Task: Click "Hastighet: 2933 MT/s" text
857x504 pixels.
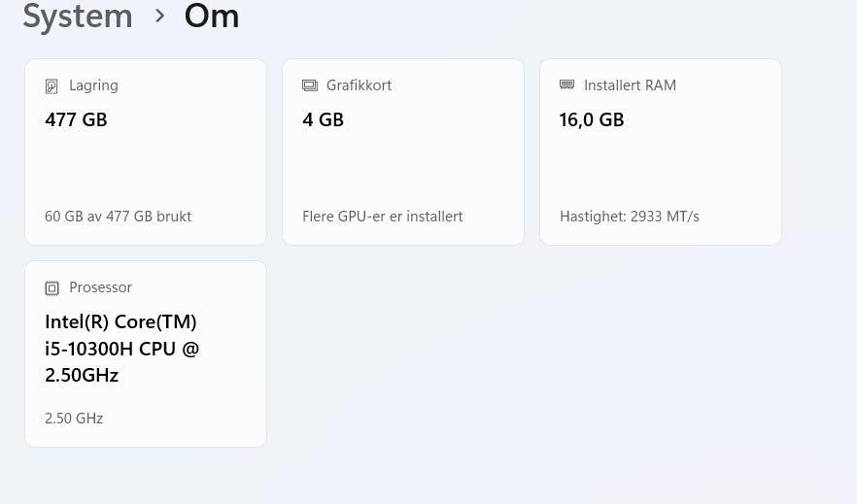Action: 629,217
